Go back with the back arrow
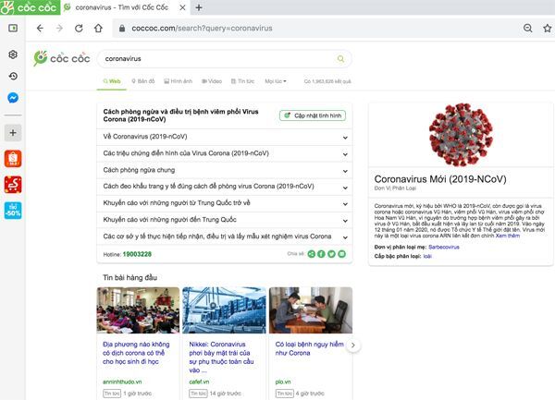Viewport: 555px width, 400px height. point(40,29)
